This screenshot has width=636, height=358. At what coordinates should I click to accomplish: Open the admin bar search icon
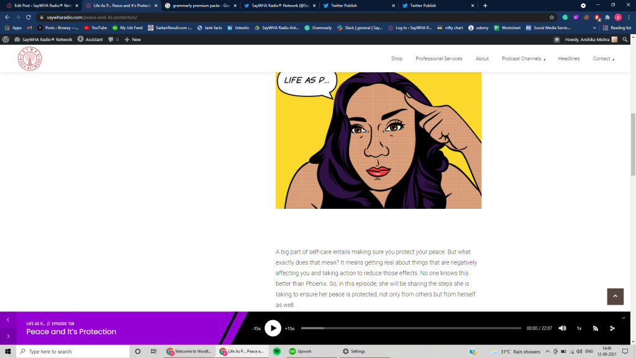coord(625,39)
